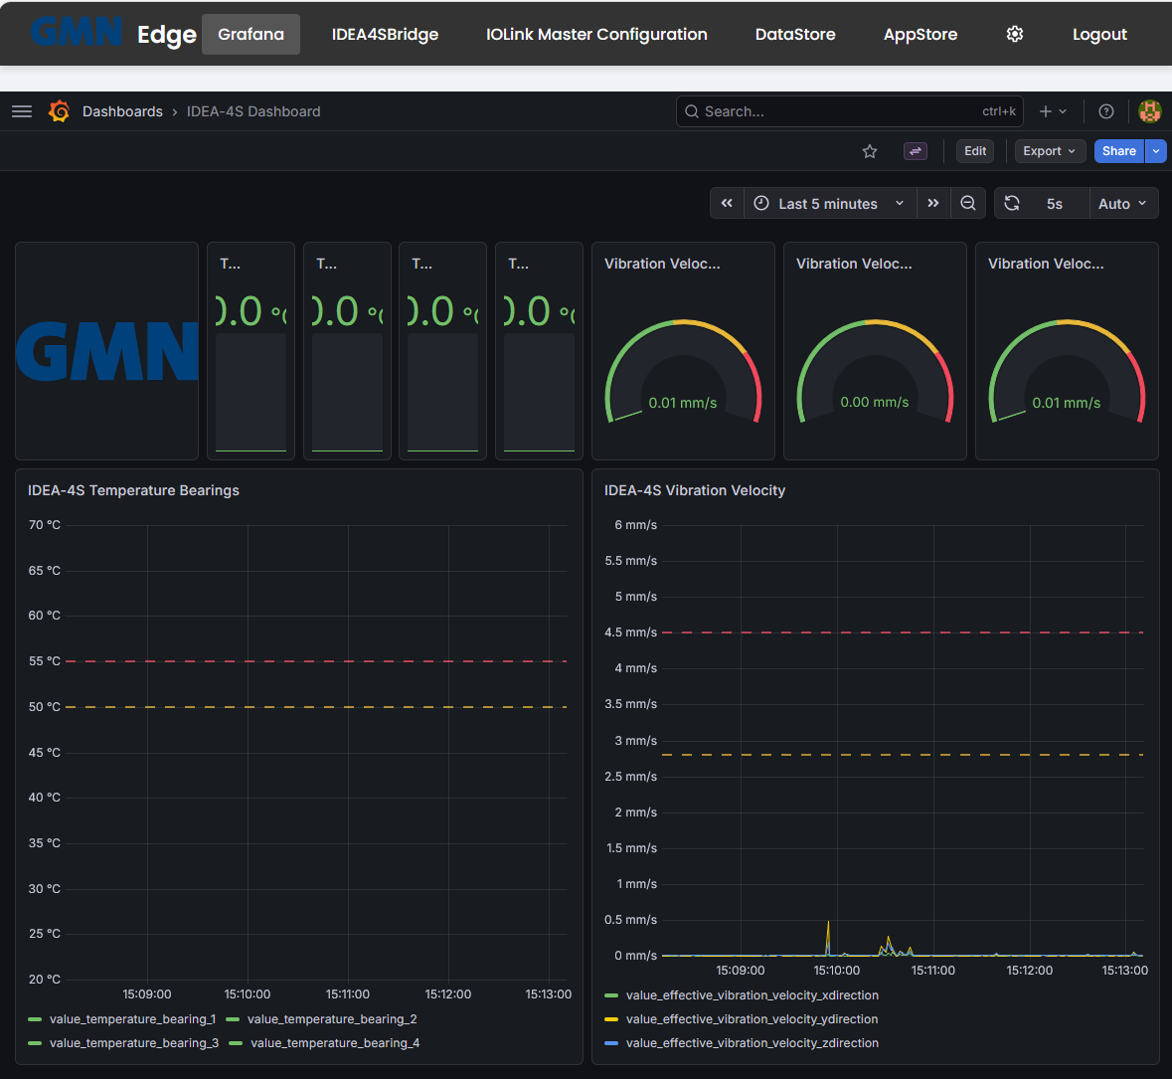Toggle value_effective_vibration_velocity_xdirection series visibility
Image resolution: width=1172 pixels, height=1079 pixels.
pyautogui.click(x=751, y=994)
